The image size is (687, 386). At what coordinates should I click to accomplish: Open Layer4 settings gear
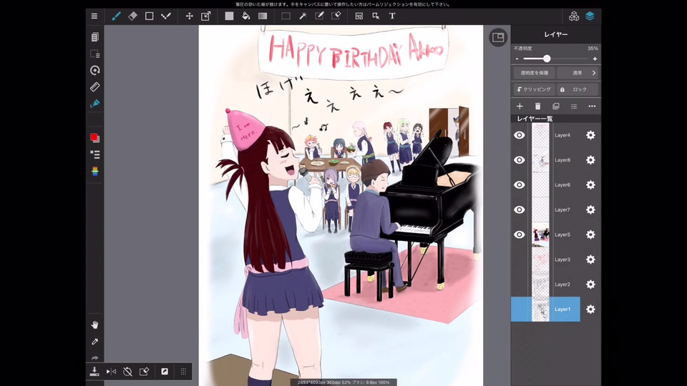coord(590,135)
